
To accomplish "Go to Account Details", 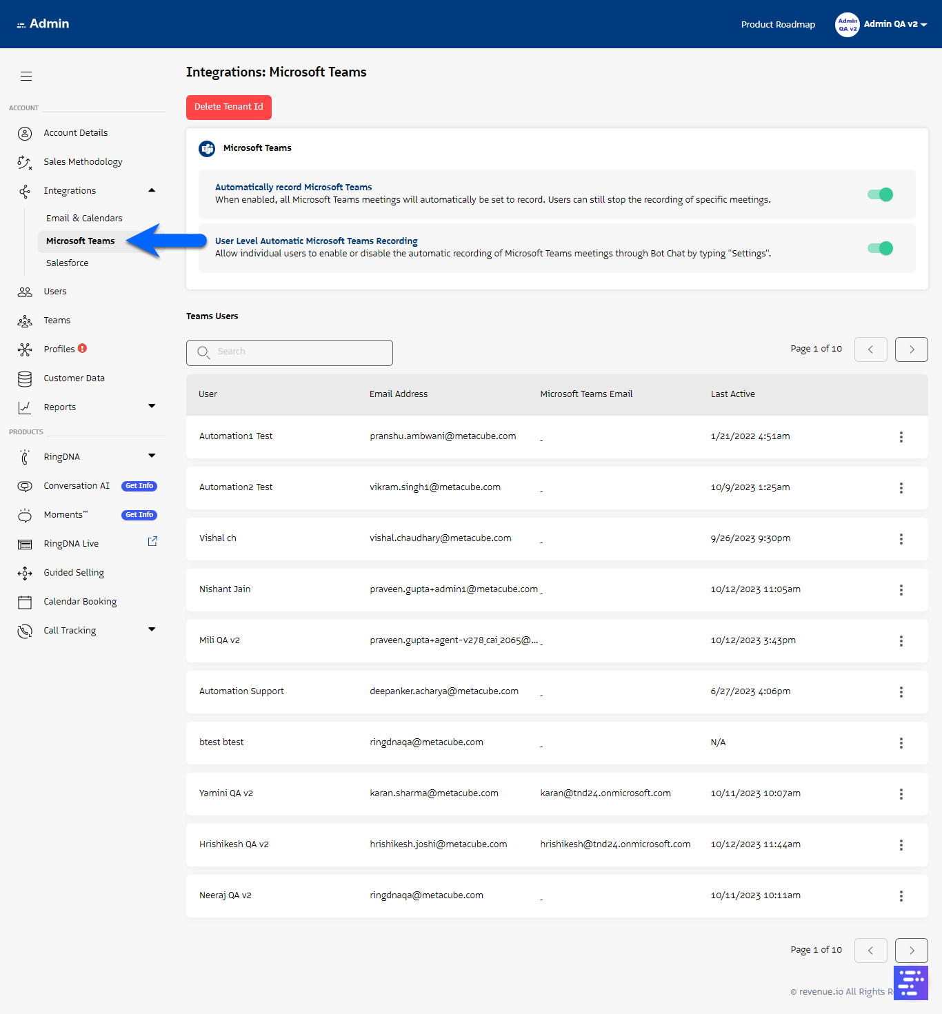I will 76,133.
